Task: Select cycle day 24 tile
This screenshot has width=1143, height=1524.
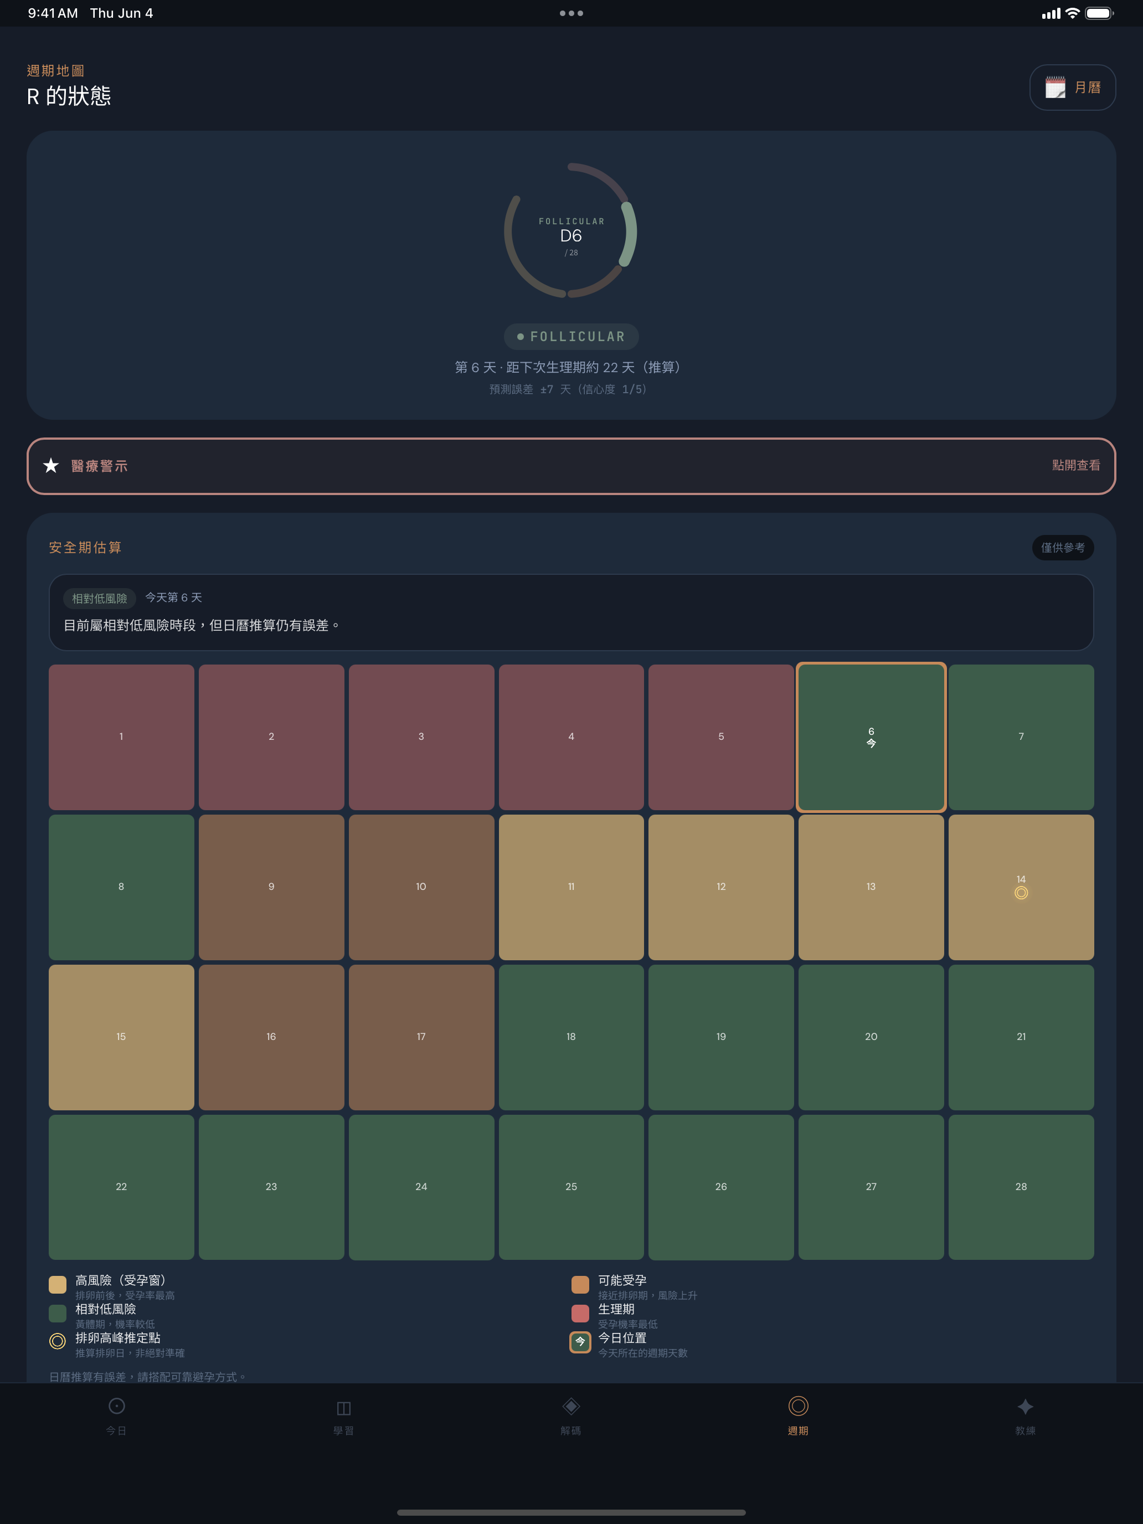Action: pos(421,1187)
